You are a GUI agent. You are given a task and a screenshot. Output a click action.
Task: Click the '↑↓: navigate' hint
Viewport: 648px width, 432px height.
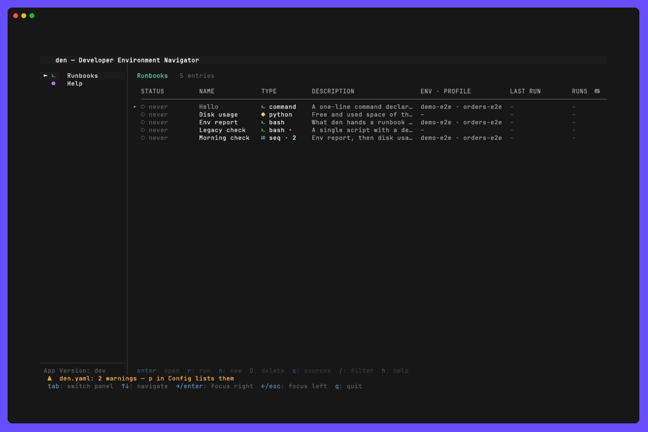coord(145,387)
